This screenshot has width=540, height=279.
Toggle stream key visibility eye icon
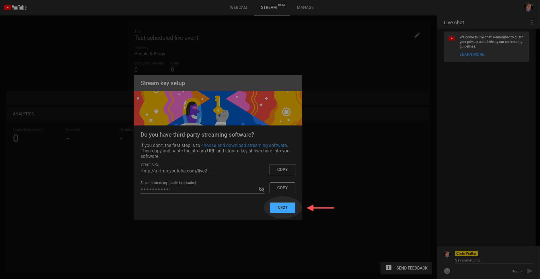pyautogui.click(x=261, y=189)
